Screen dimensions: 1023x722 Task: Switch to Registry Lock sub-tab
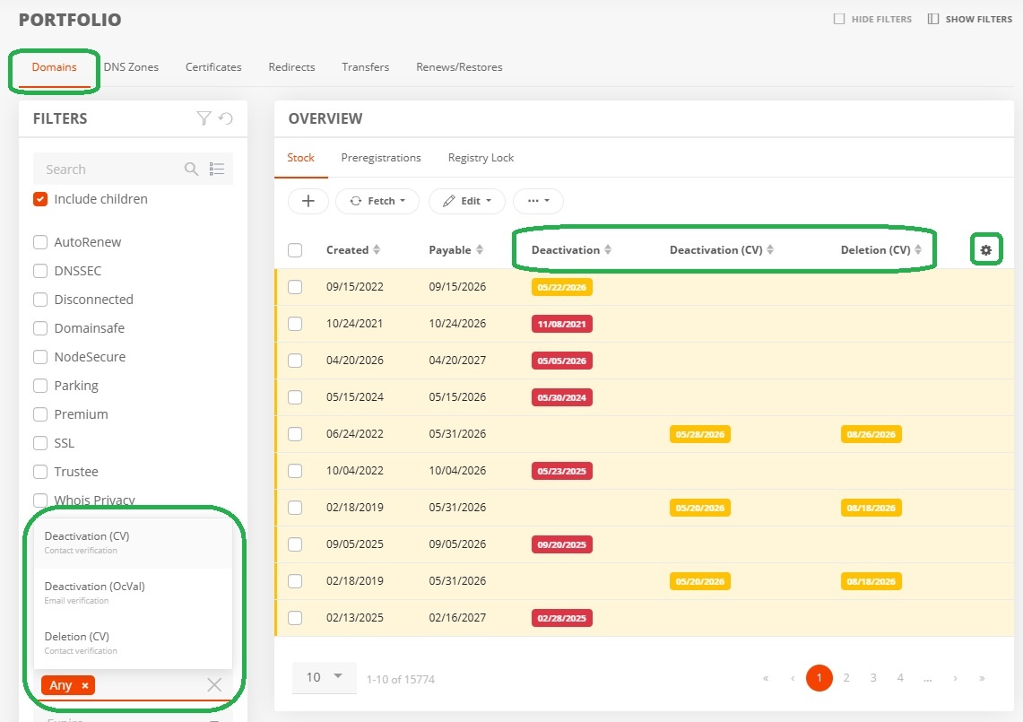point(481,158)
